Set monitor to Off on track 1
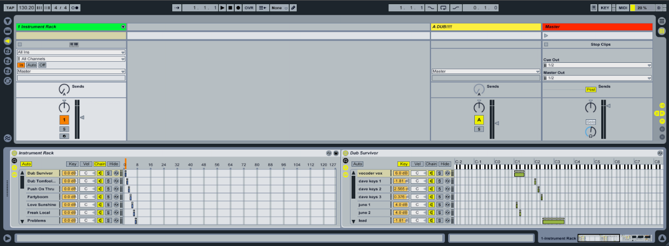 (x=42, y=65)
